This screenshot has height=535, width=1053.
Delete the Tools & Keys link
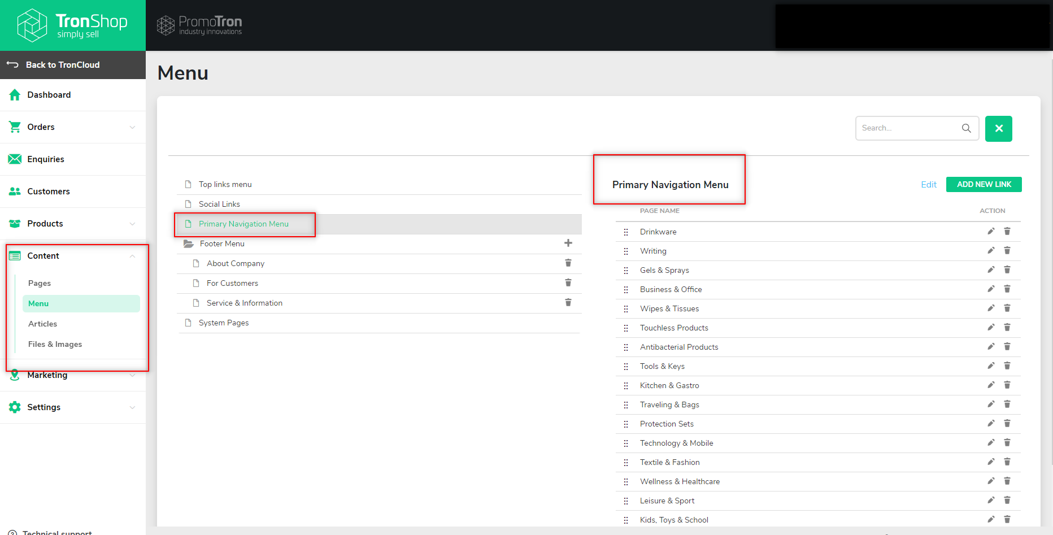pyautogui.click(x=1007, y=366)
